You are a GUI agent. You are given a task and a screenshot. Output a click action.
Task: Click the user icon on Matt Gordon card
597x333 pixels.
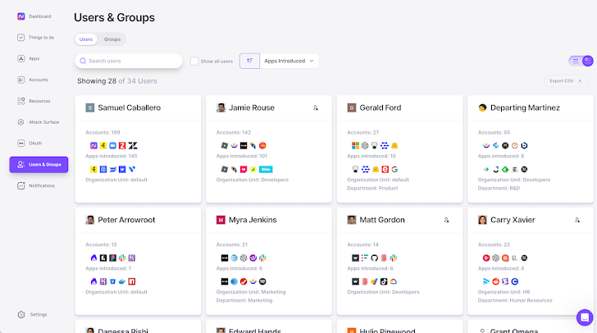446,220
